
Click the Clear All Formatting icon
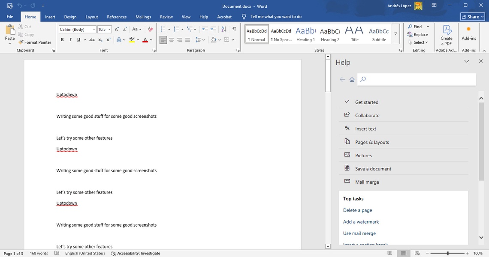pyautogui.click(x=150, y=30)
